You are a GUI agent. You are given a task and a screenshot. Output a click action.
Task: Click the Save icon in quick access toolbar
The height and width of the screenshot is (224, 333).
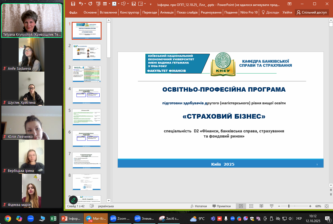[x=73, y=4]
